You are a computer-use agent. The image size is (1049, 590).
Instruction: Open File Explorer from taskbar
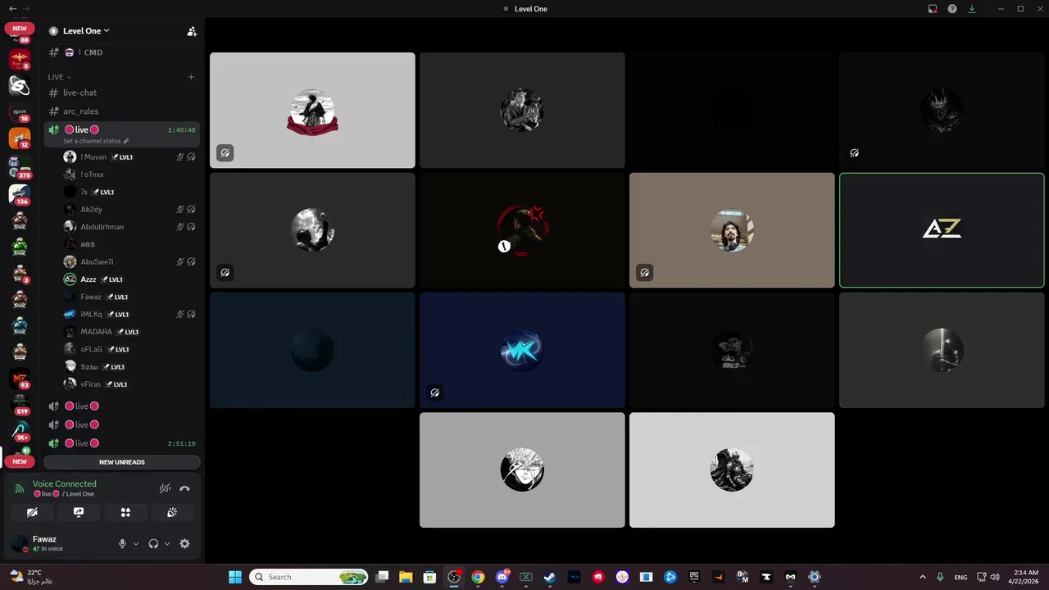click(406, 577)
